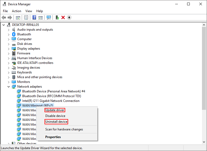The image size is (207, 151).
Task: Click the Audio inputs and outputs speaker icon
Action: (x=14, y=30)
